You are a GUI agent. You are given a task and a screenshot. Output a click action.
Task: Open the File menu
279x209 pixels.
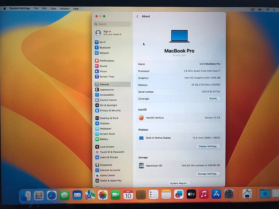pos(36,8)
